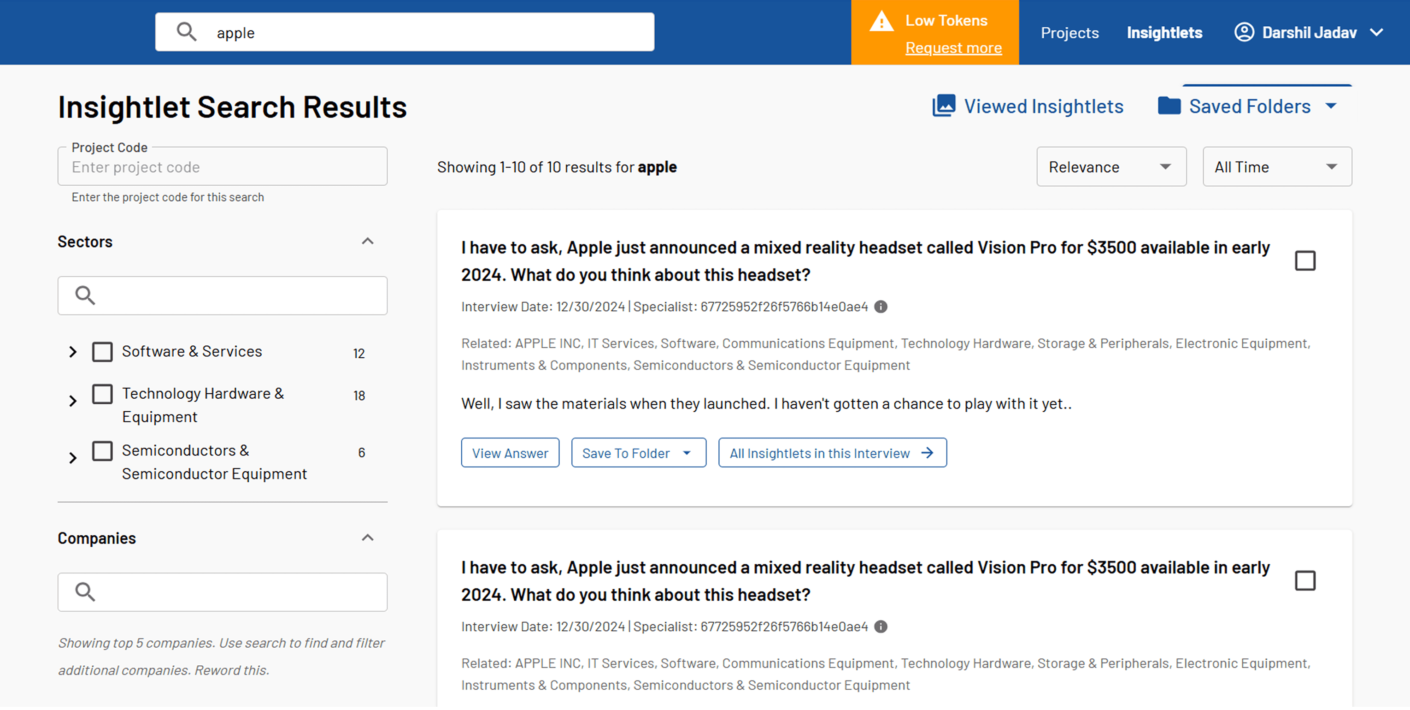The image size is (1410, 710).
Task: Click the Low Tokens warning triangle icon
Action: click(x=881, y=22)
